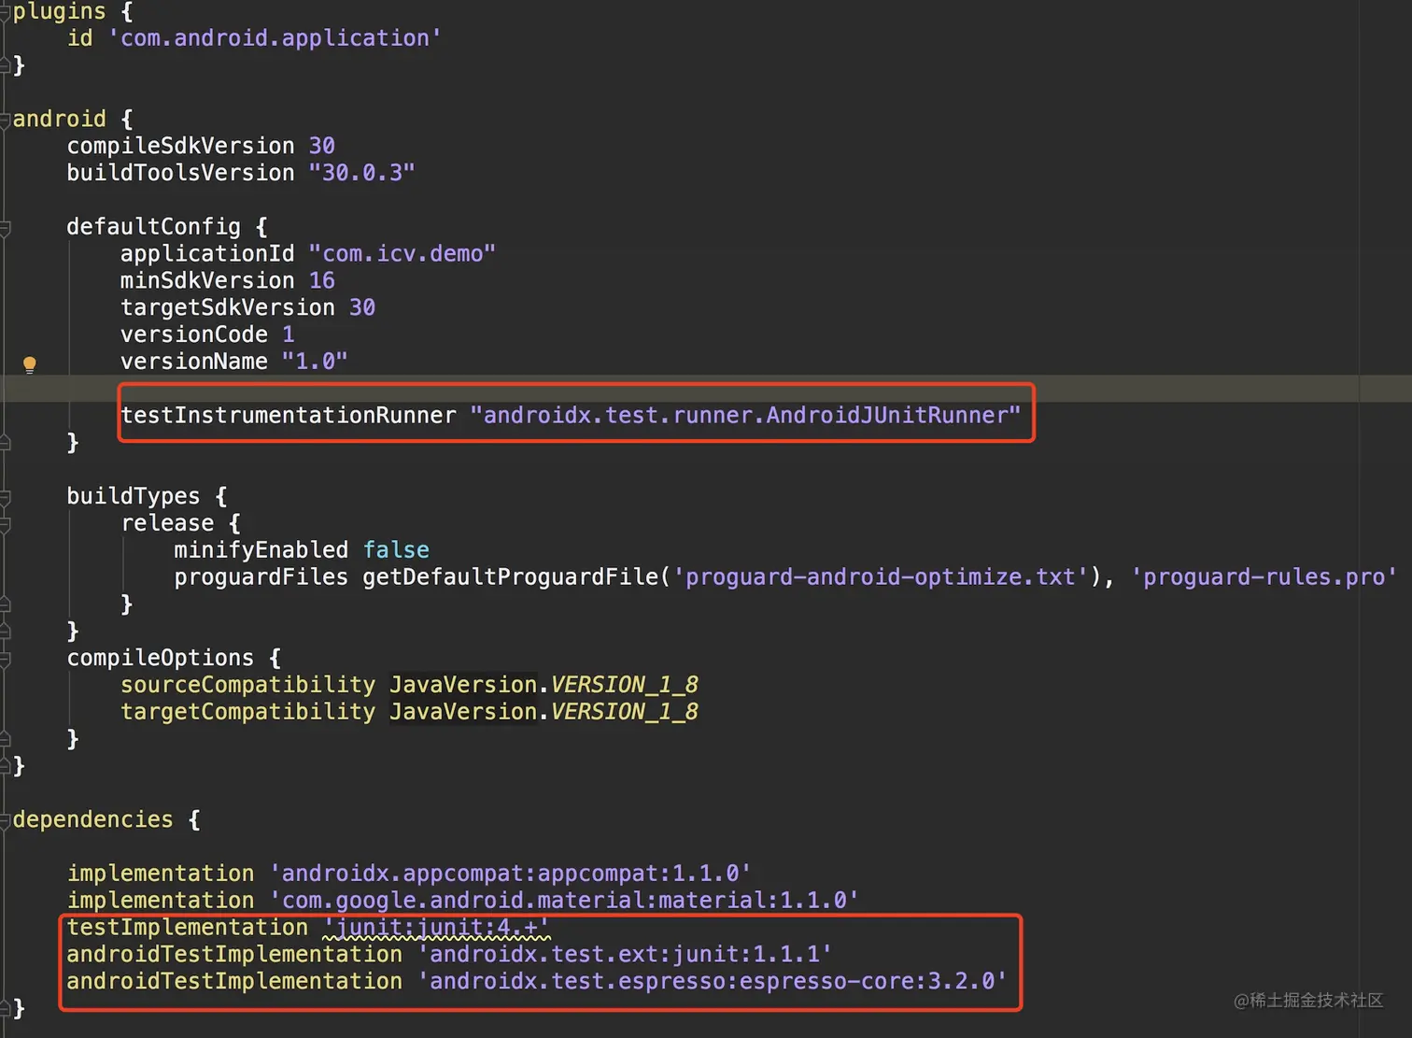Click the "androidx.test.runner.AndroidJUnitRunner" string
This screenshot has width=1412, height=1038.
tap(745, 415)
